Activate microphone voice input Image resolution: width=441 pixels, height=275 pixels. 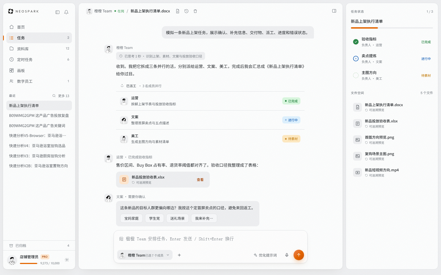(287, 255)
